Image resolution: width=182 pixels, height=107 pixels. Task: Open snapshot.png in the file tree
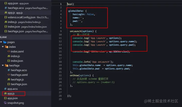(x=16, y=103)
